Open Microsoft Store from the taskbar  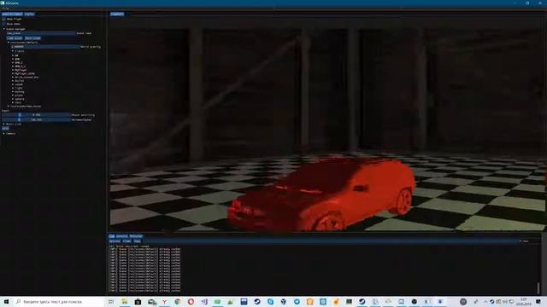click(x=138, y=302)
